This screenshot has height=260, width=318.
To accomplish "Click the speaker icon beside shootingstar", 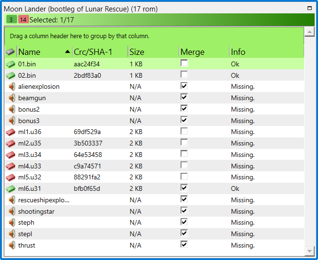I will [x=11, y=211].
